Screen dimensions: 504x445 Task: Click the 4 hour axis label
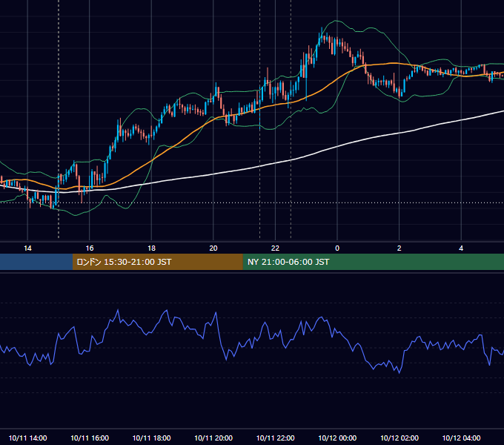pyautogui.click(x=461, y=248)
